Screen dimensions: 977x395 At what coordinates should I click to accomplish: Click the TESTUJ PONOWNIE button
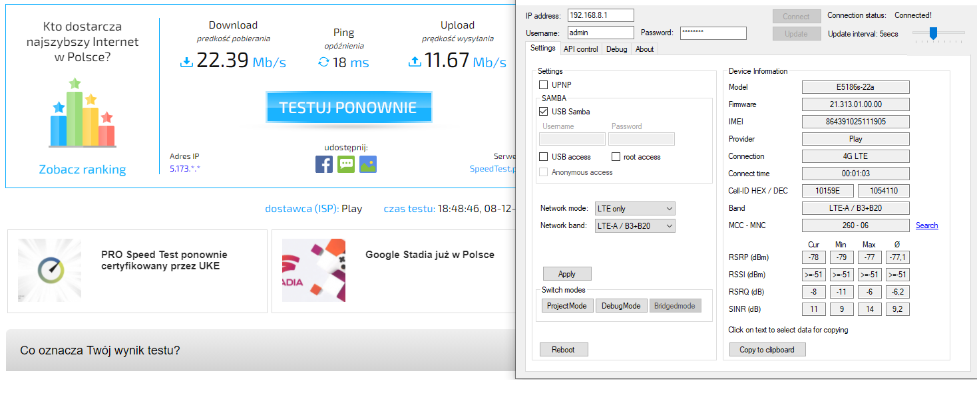pyautogui.click(x=348, y=108)
